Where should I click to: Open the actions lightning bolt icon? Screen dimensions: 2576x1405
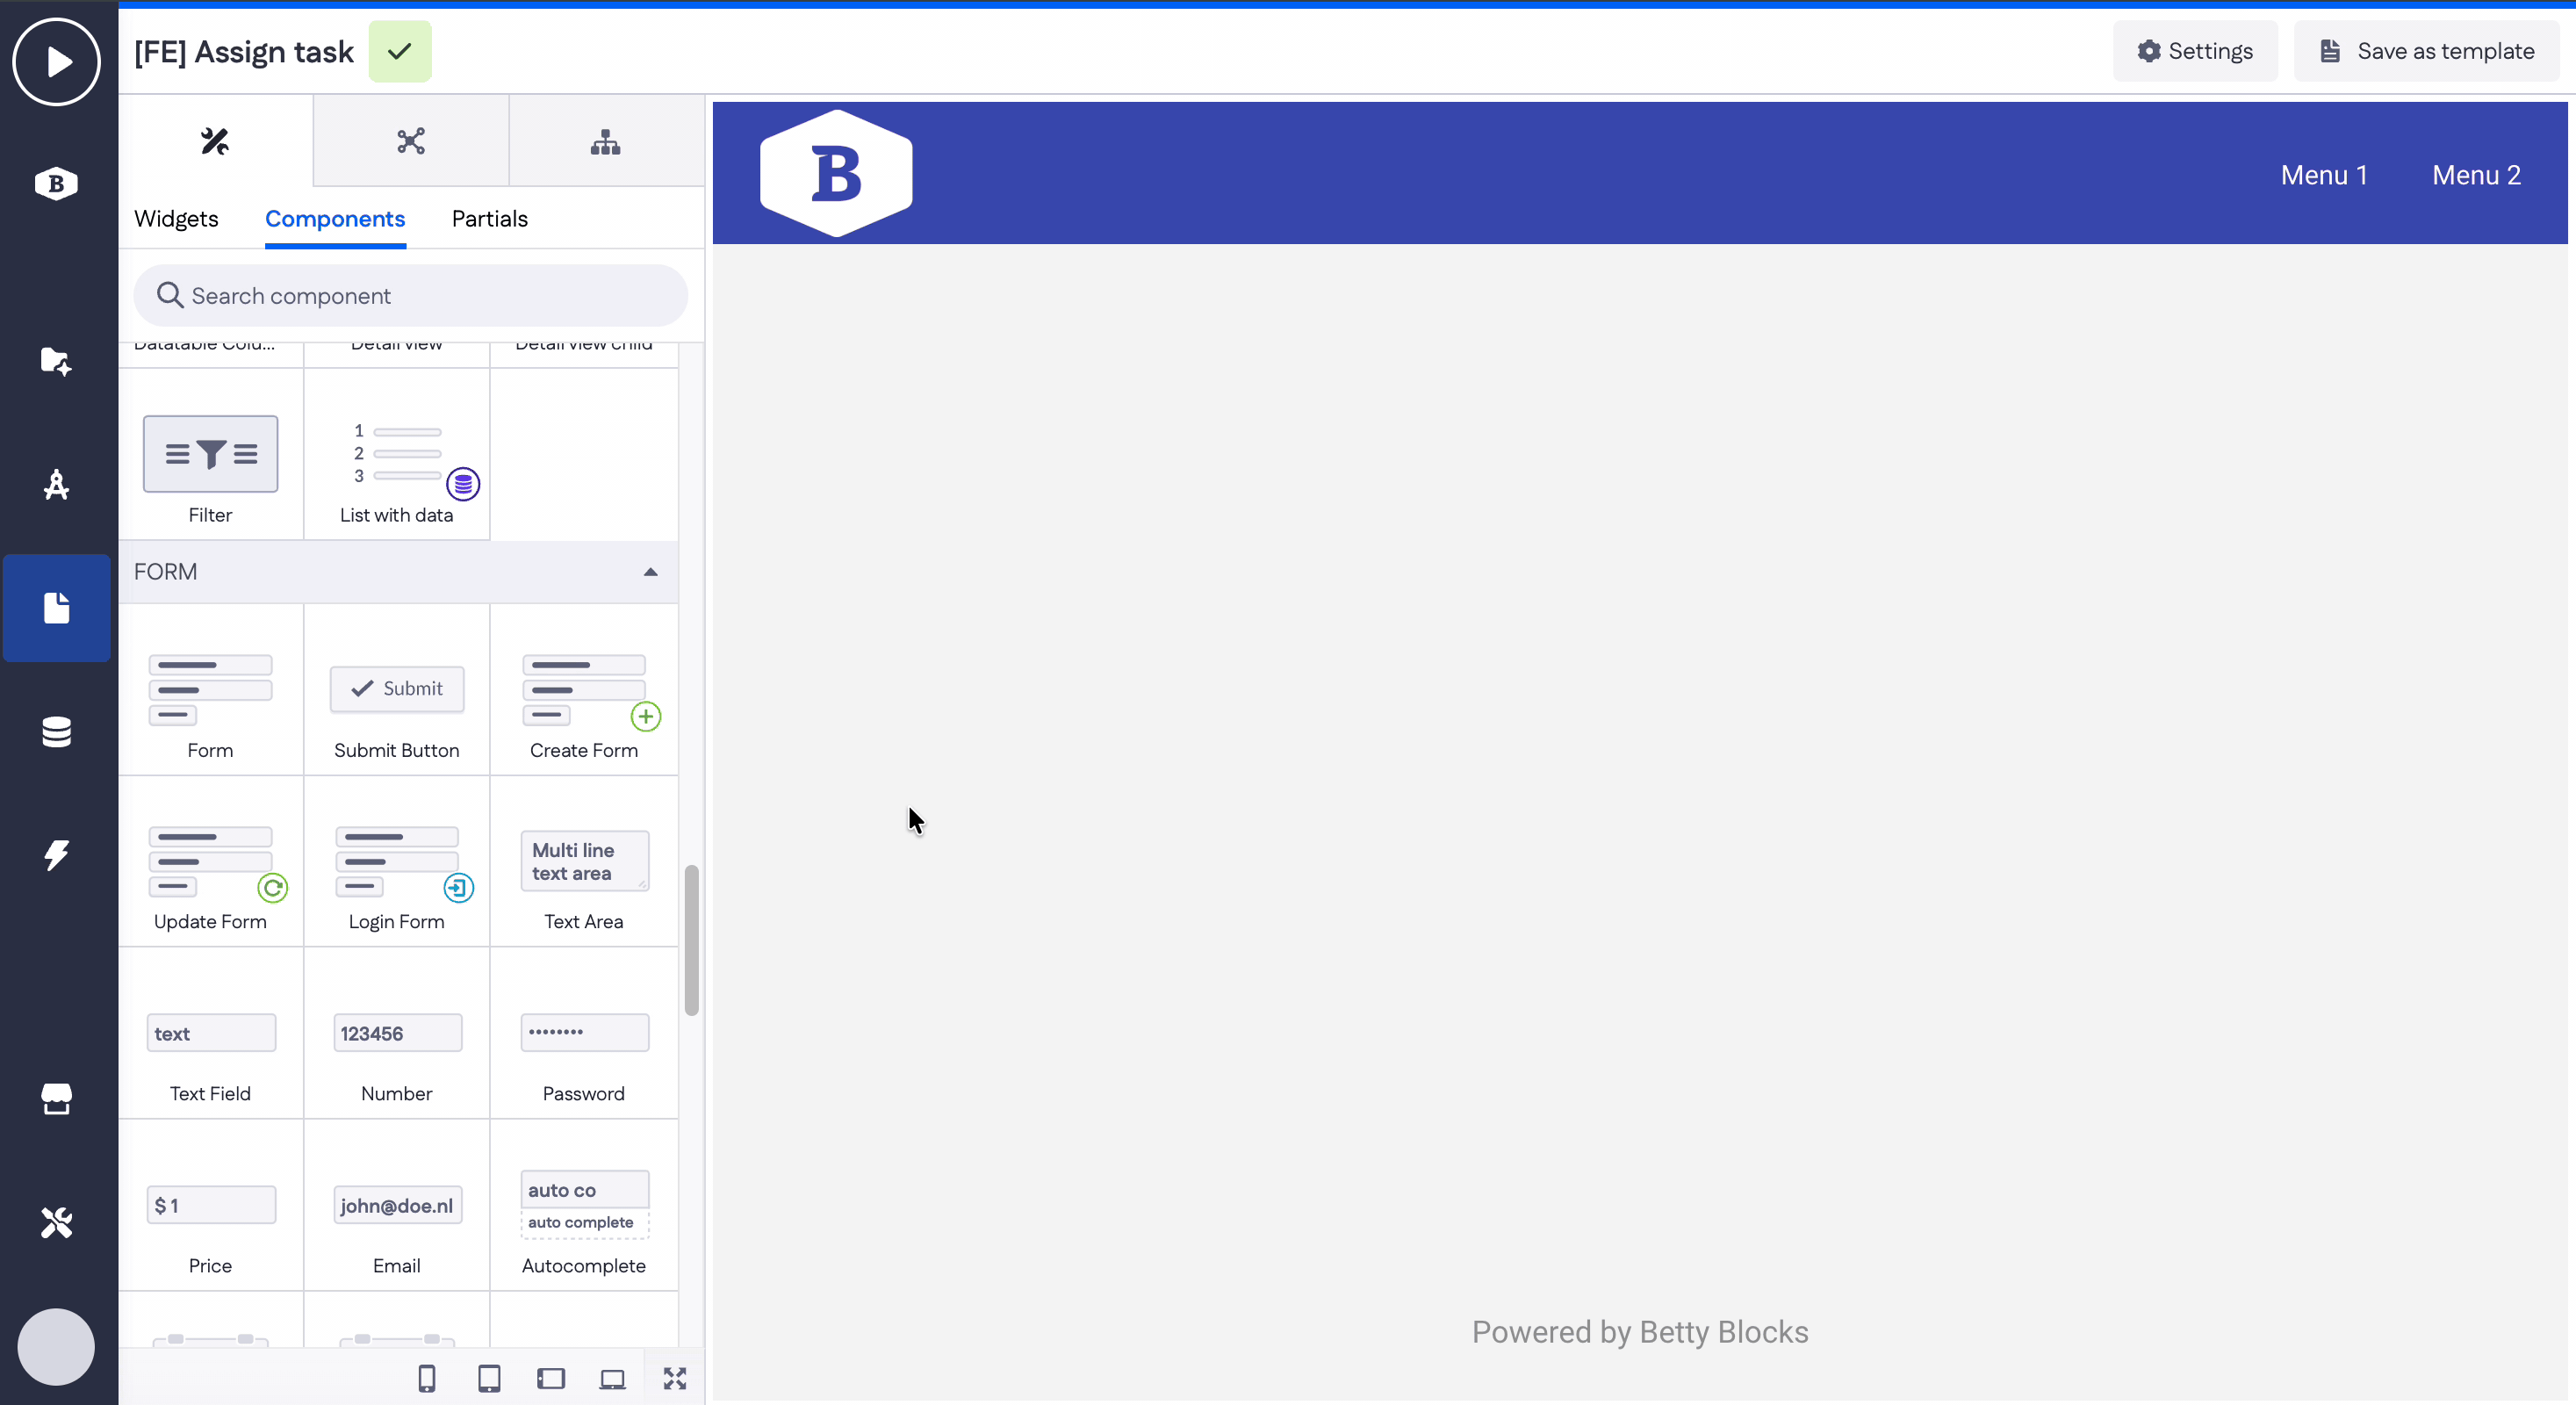(x=56, y=855)
